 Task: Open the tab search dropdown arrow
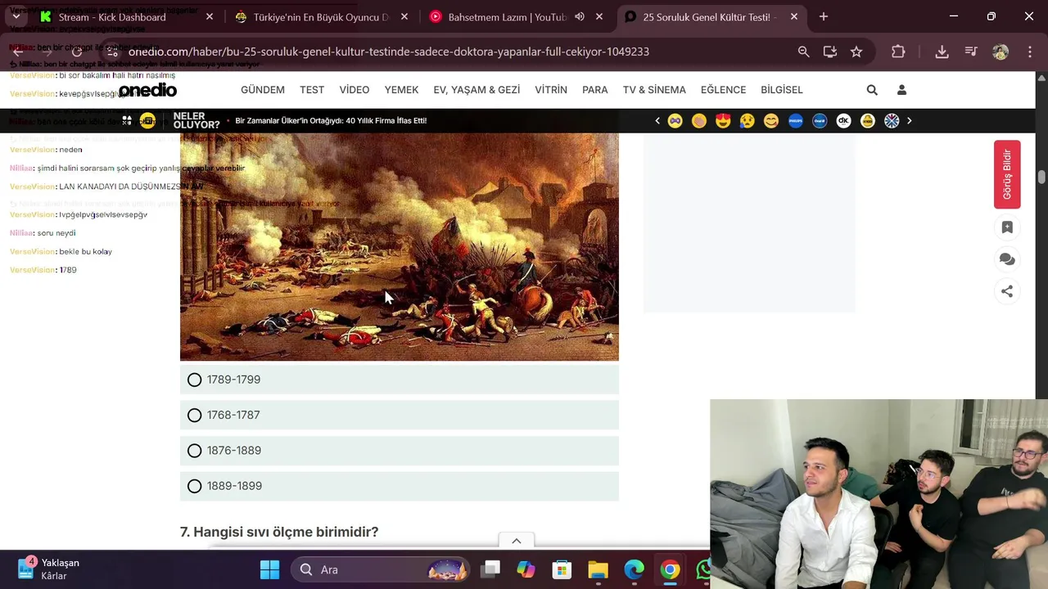click(x=16, y=16)
